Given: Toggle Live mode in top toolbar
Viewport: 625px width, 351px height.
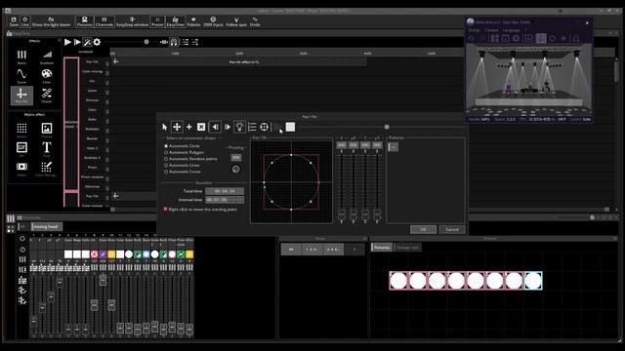Looking at the screenshot, I should [25, 21].
